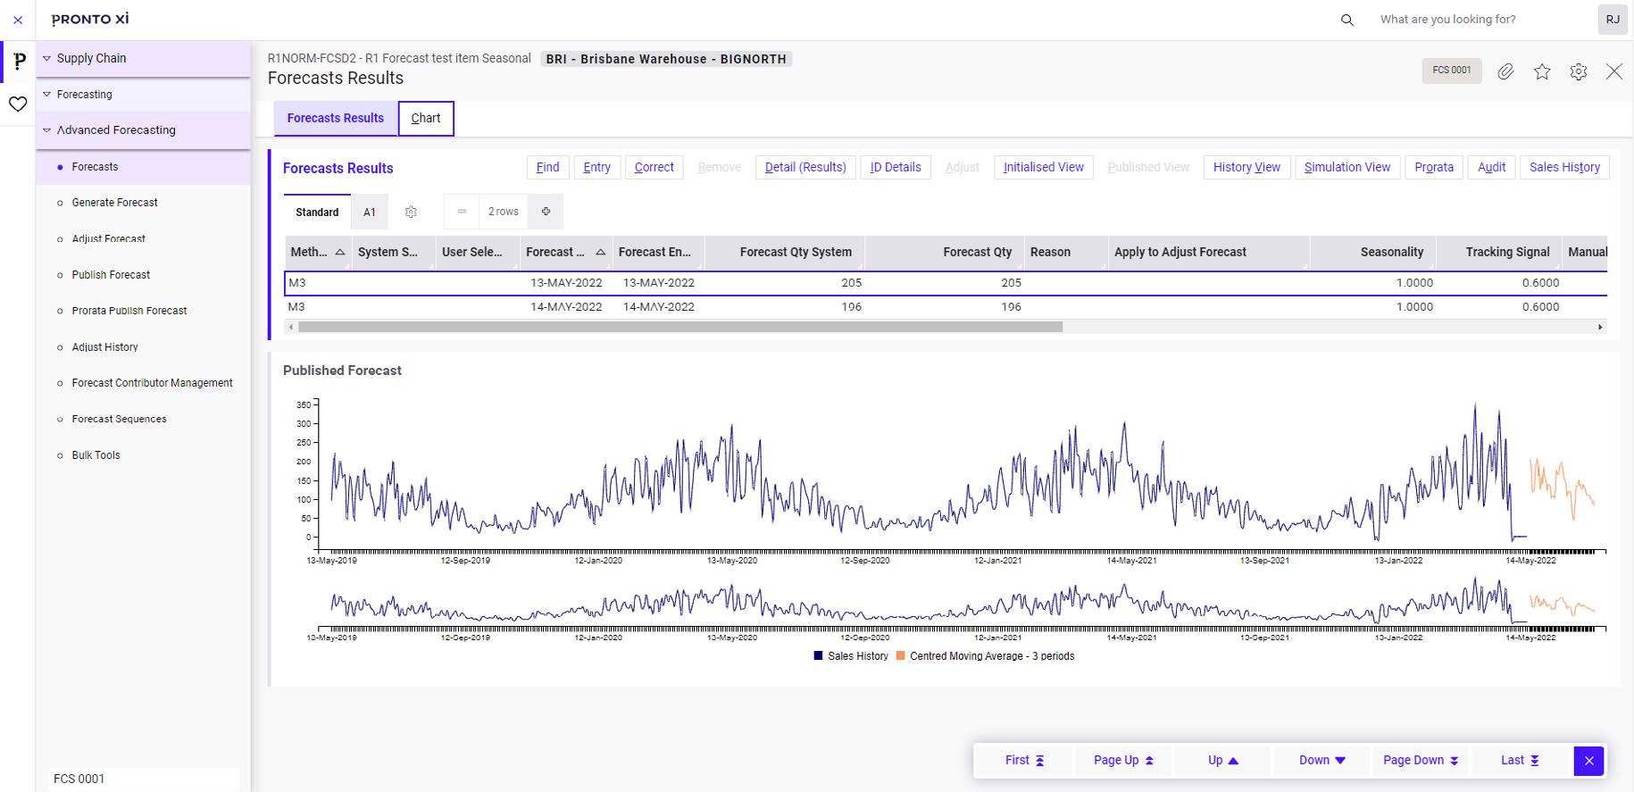Screen dimensions: 1634x792
Task: Close the Forecasts Results screen
Action: (1614, 71)
